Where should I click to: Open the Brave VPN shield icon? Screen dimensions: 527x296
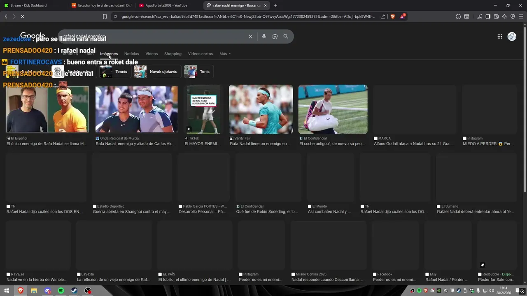point(513,16)
